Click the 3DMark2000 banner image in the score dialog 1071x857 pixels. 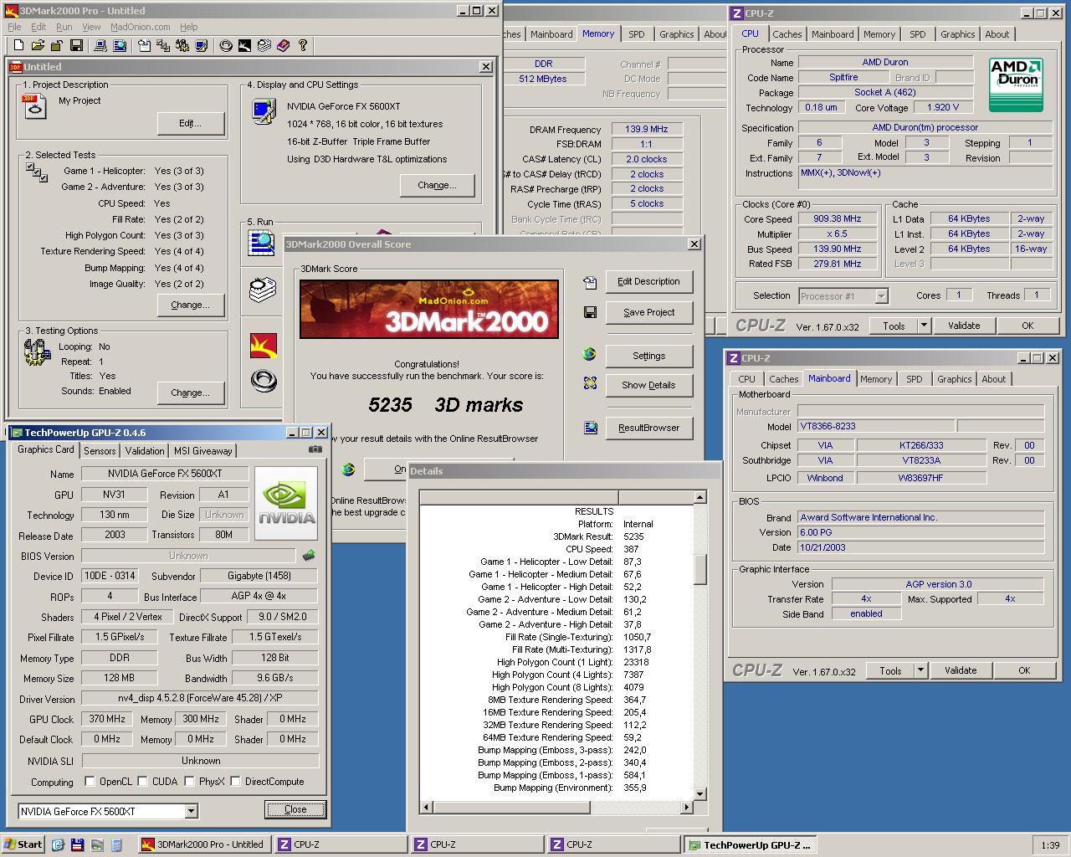point(429,309)
